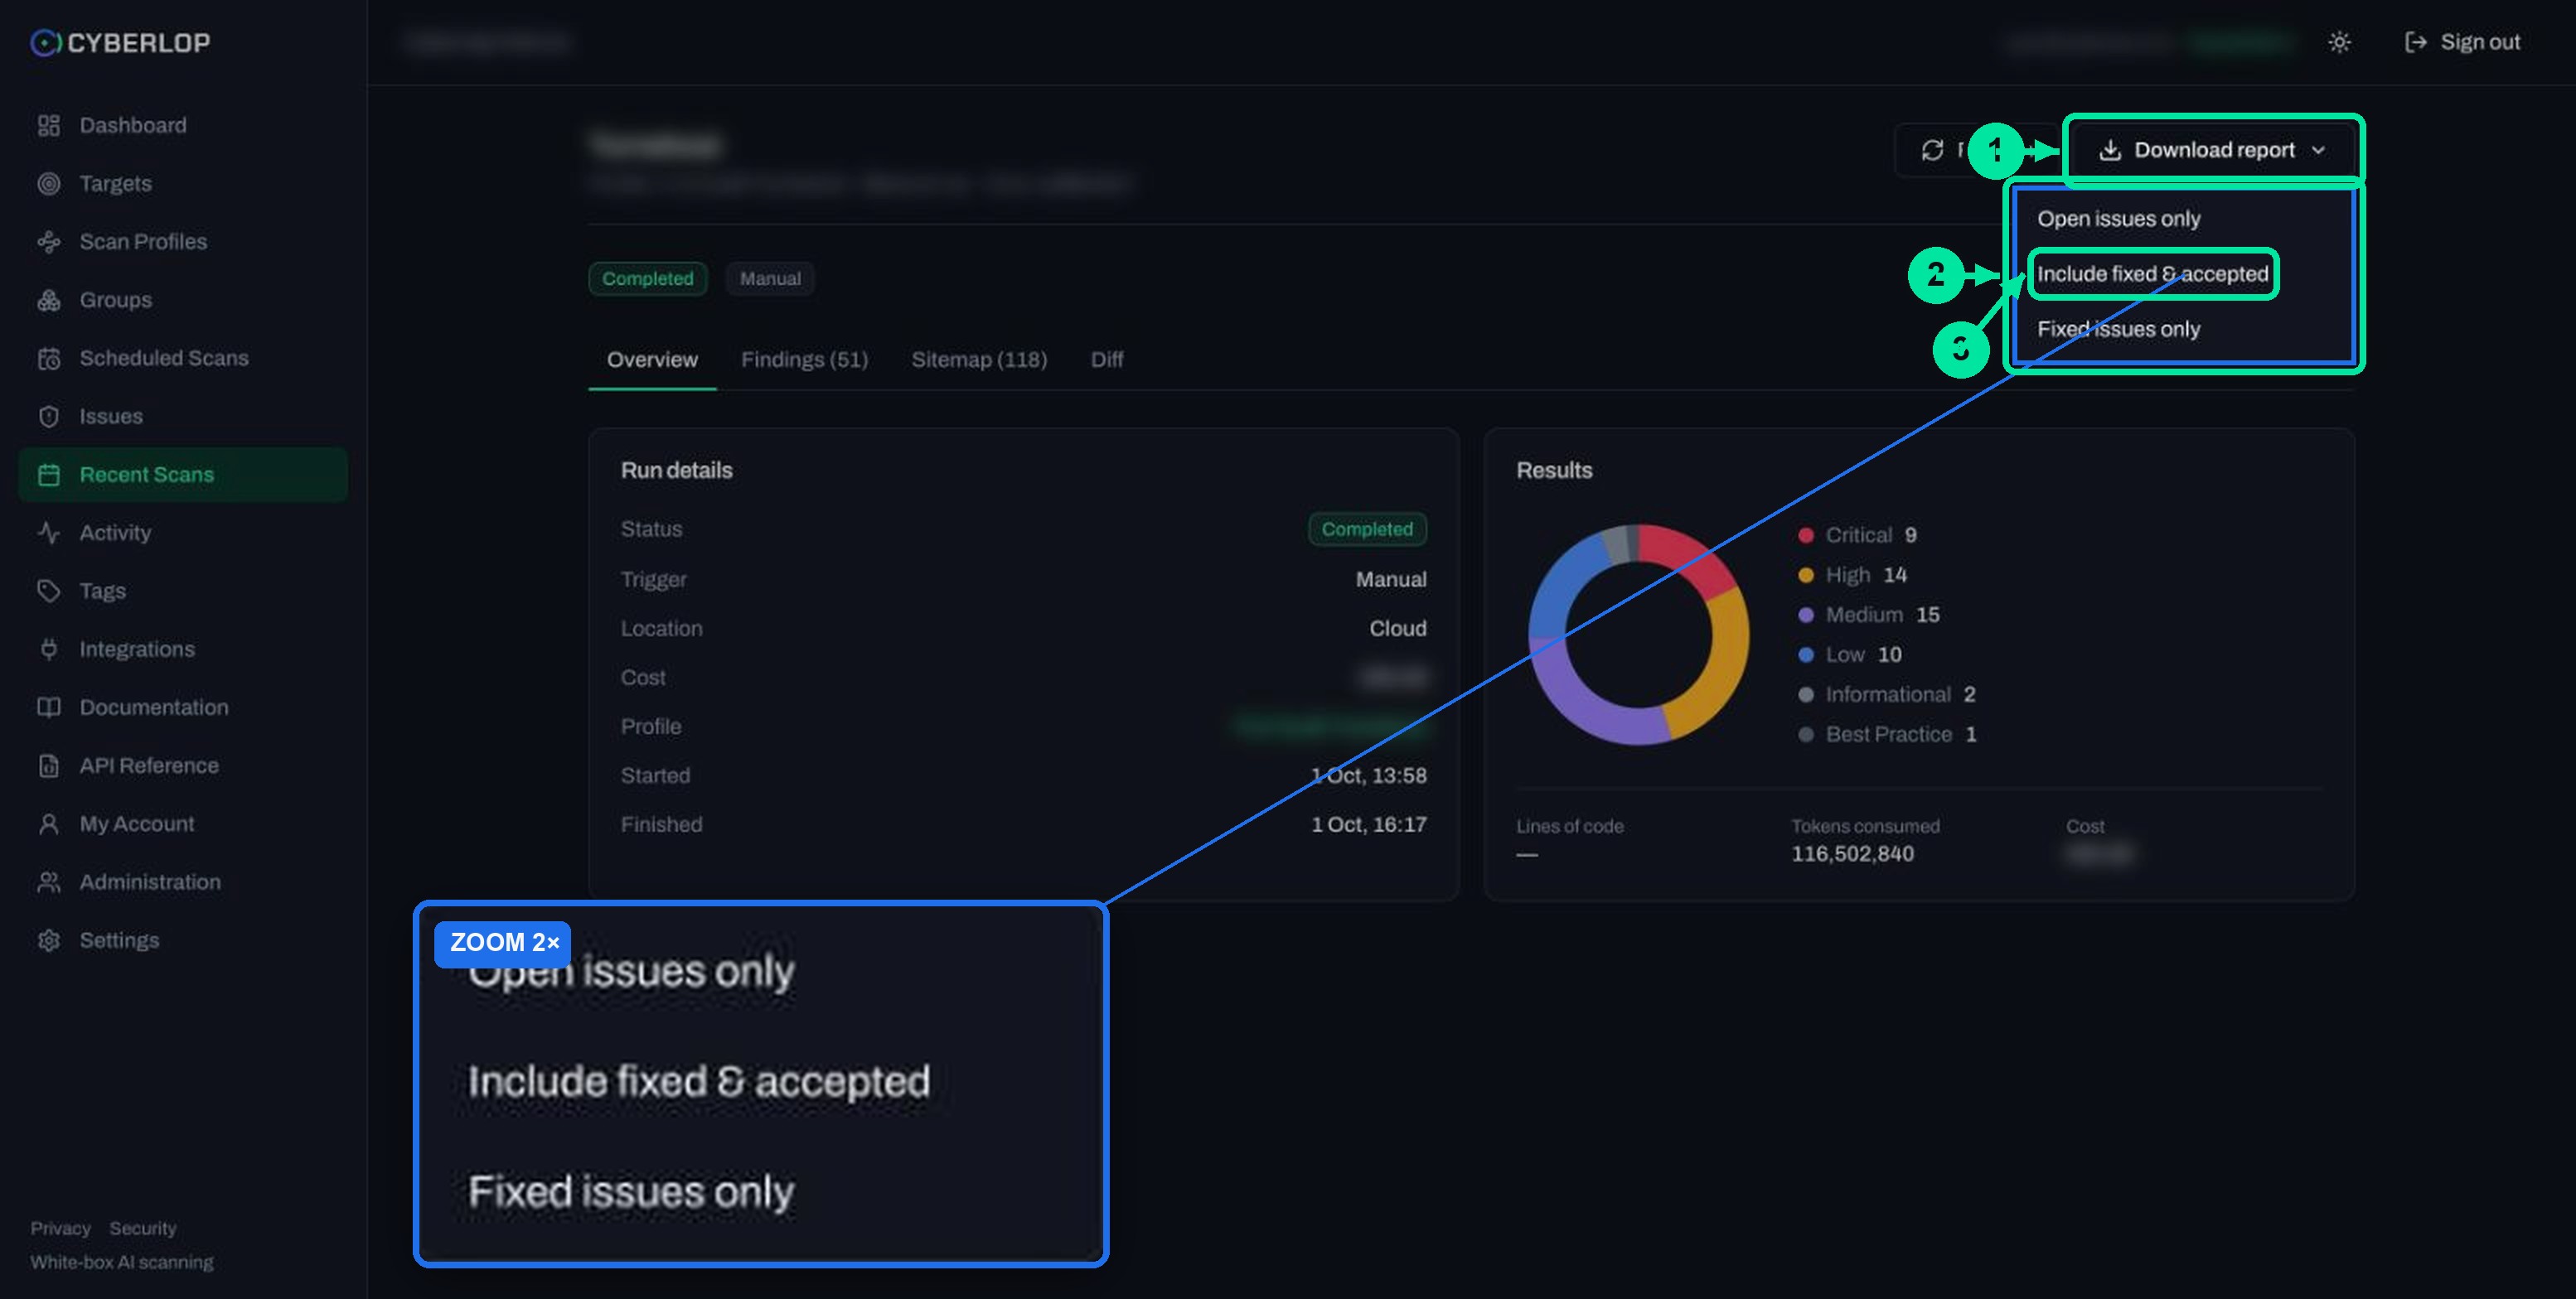Follow the Privacy footer link

[60, 1228]
